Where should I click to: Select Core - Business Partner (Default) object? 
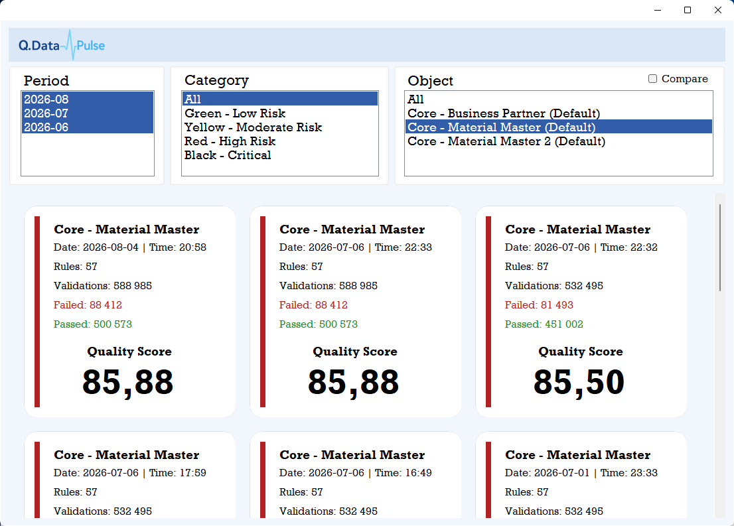pos(558,113)
